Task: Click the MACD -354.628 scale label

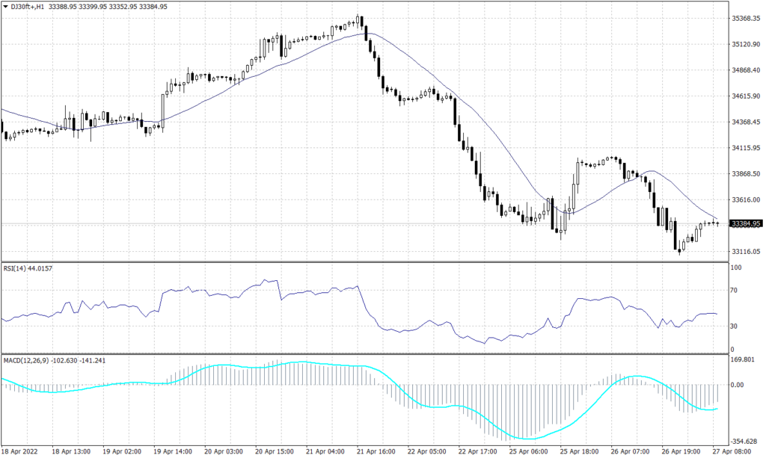Action: coord(744,441)
